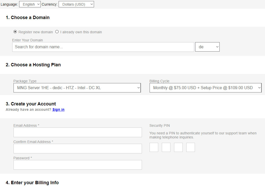
Task: Expand the Billing Cycle dropdown
Action: 205,88
